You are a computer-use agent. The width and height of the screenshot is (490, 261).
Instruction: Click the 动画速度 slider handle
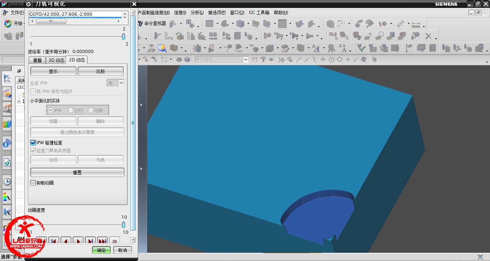tap(124, 225)
